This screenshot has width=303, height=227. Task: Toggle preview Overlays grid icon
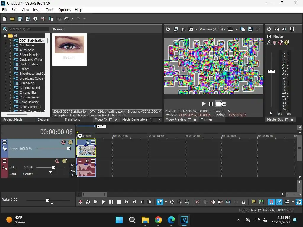point(231,29)
